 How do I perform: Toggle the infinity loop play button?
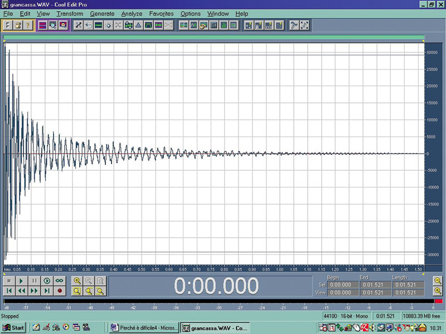point(60,281)
